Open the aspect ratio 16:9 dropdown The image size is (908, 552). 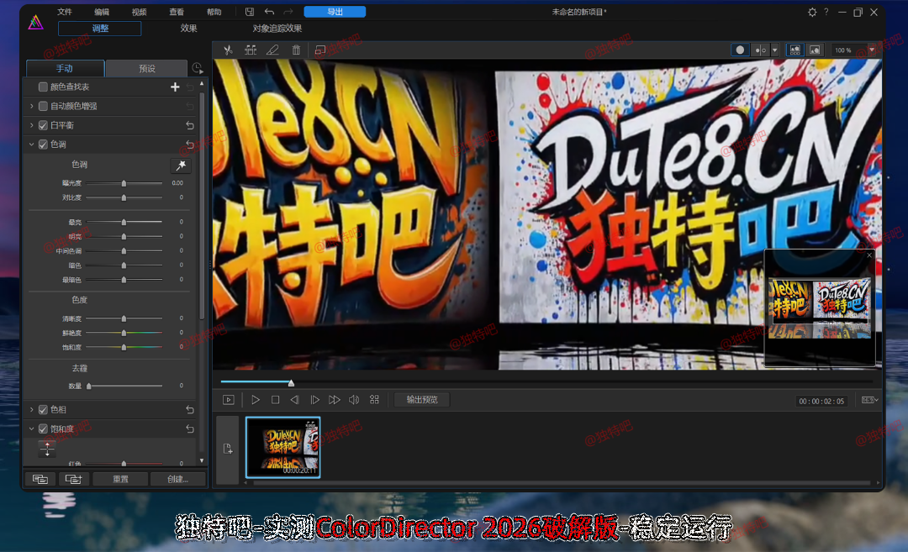870,400
